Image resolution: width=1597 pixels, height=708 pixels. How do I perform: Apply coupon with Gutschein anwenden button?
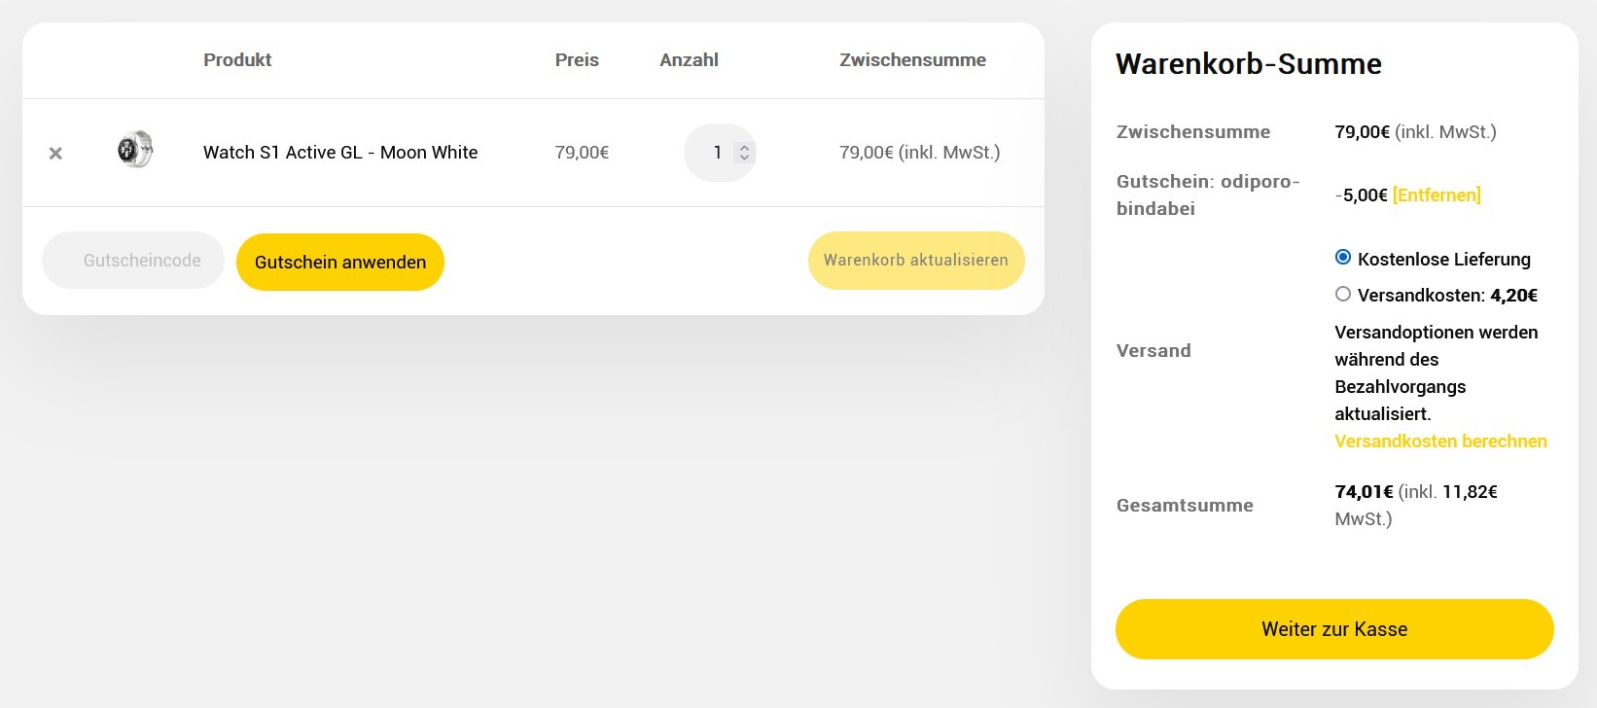[x=340, y=262]
